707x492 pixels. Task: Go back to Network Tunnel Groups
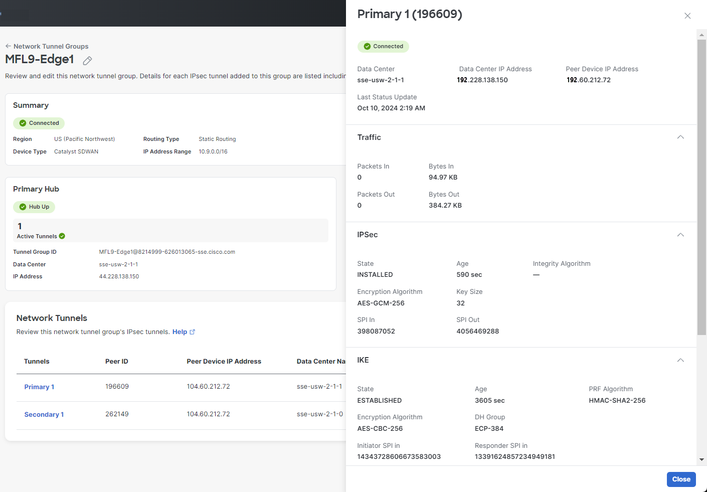[x=51, y=46]
